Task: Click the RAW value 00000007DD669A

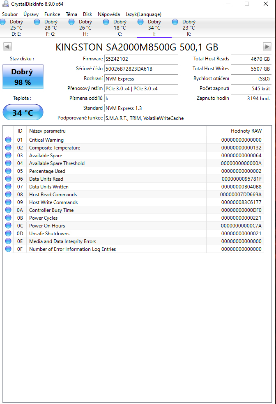Action: click(x=241, y=195)
